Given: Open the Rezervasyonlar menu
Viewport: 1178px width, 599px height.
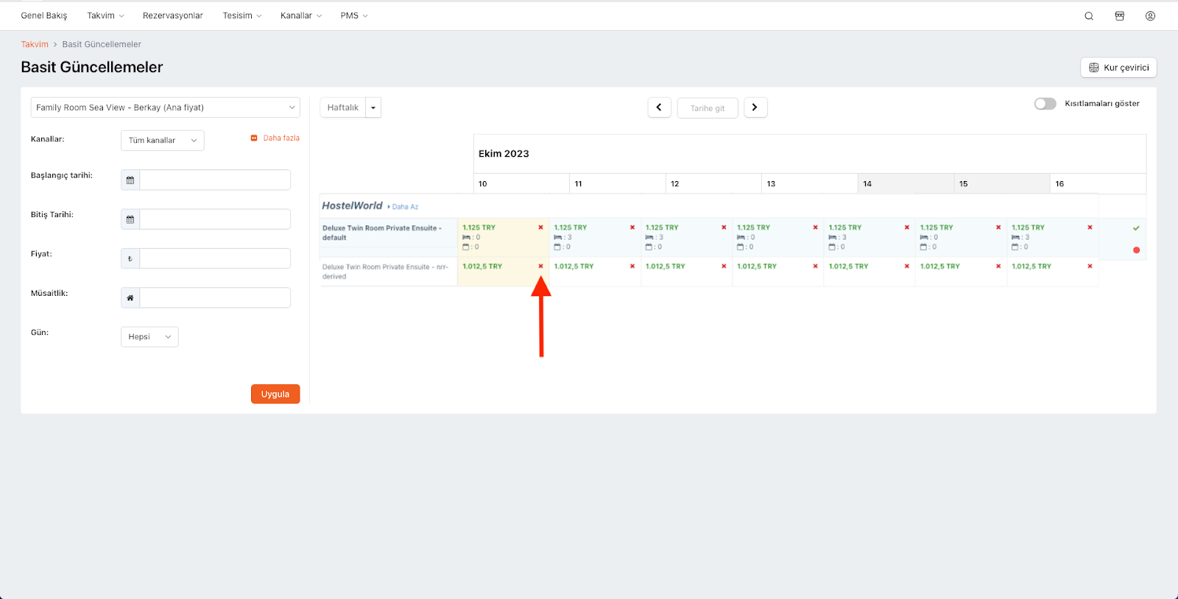Looking at the screenshot, I should (172, 15).
